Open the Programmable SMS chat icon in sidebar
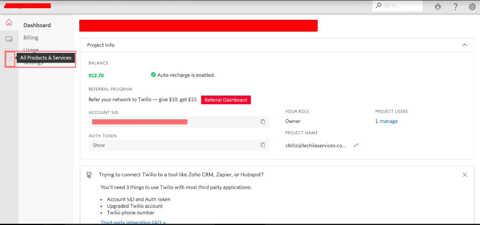 tap(9, 39)
